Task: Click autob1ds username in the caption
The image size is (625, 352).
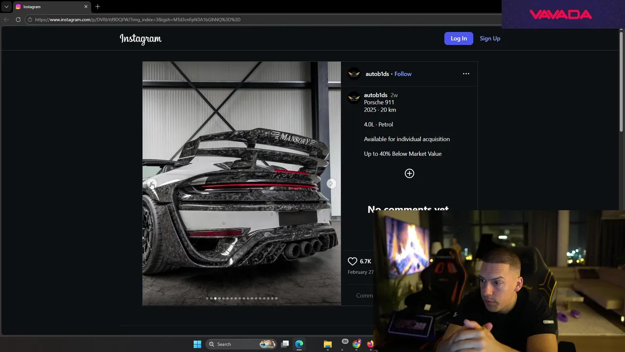Action: coord(375,95)
